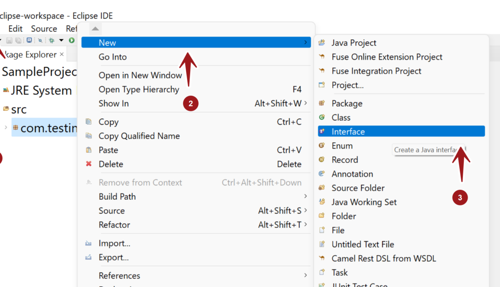
Task: Expand the com.testin package tree node
Action: coord(6,128)
